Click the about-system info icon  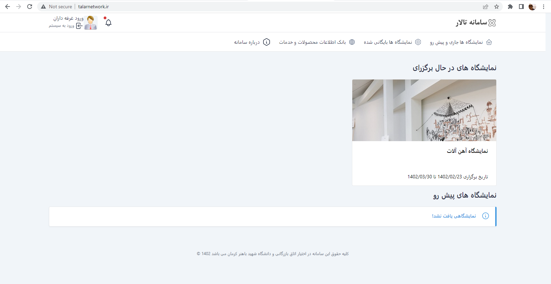pos(267,42)
